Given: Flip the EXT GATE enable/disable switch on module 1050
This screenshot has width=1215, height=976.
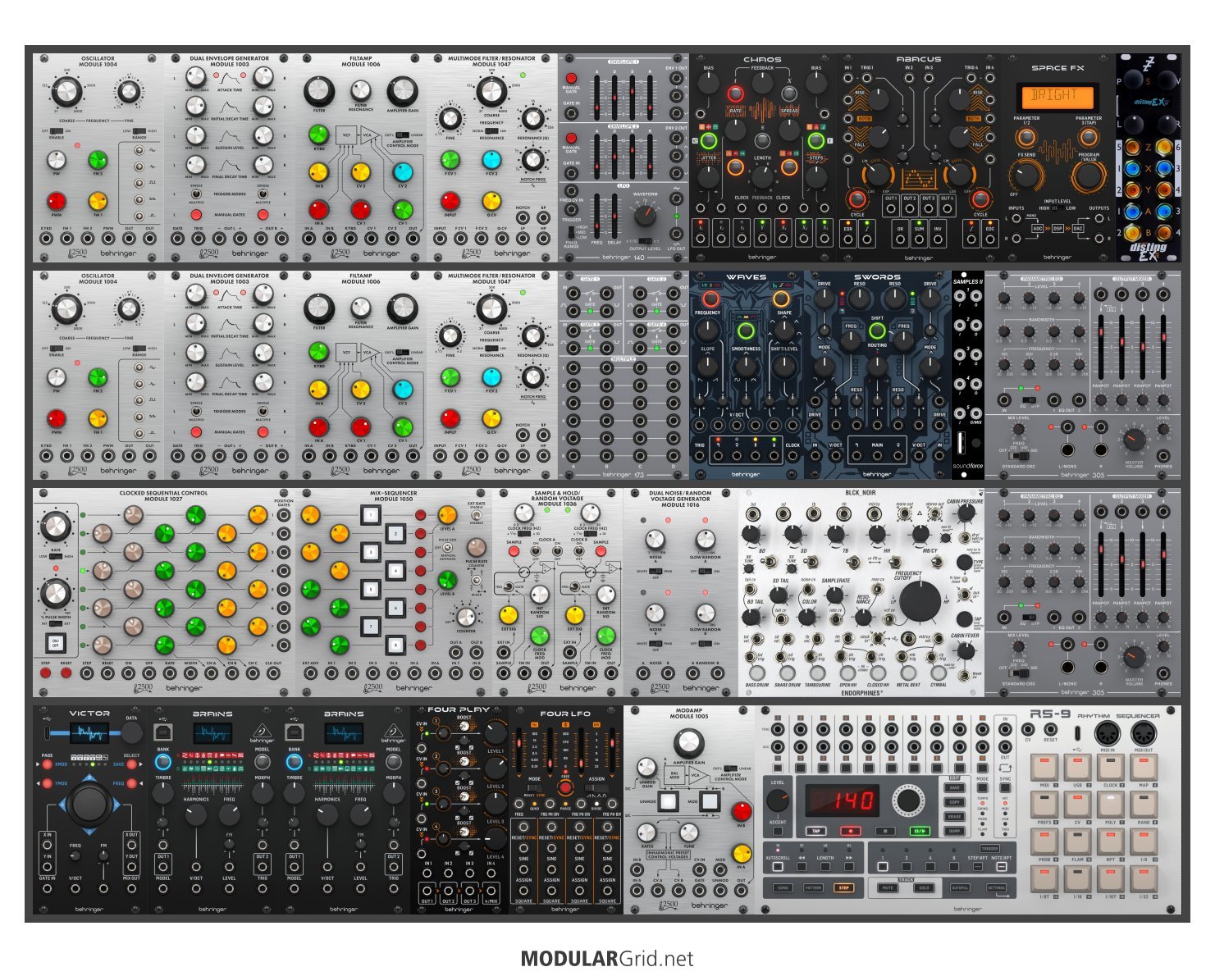Looking at the screenshot, I should (x=476, y=515).
